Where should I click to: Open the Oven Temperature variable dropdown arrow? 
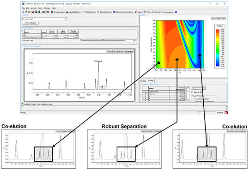click(40, 37)
